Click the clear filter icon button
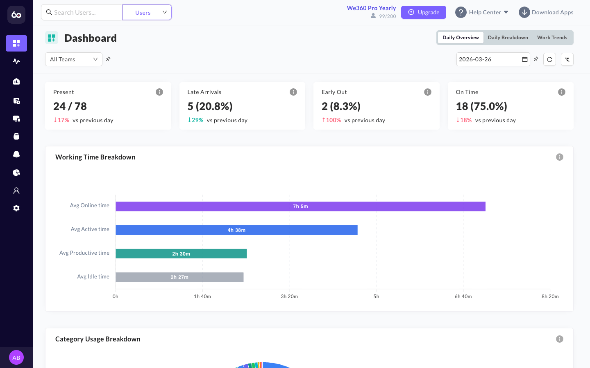This screenshot has height=368, width=590. coord(567,59)
